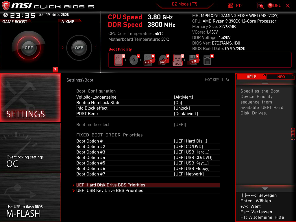Select the USB CD/DVD boot icon
Viewport: 296px width, 222px height.
[x=163, y=60]
